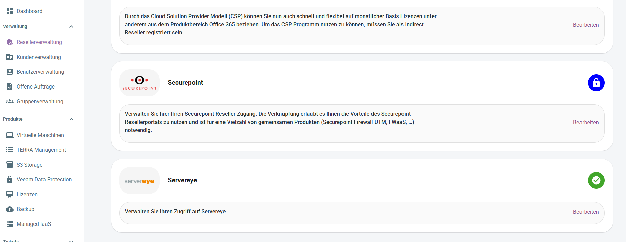Click the Kundenverwaltung building icon
This screenshot has width=626, height=242.
[10, 57]
